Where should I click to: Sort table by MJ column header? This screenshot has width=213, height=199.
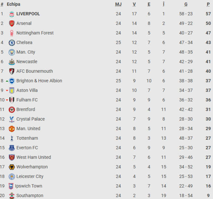tap(118, 4)
